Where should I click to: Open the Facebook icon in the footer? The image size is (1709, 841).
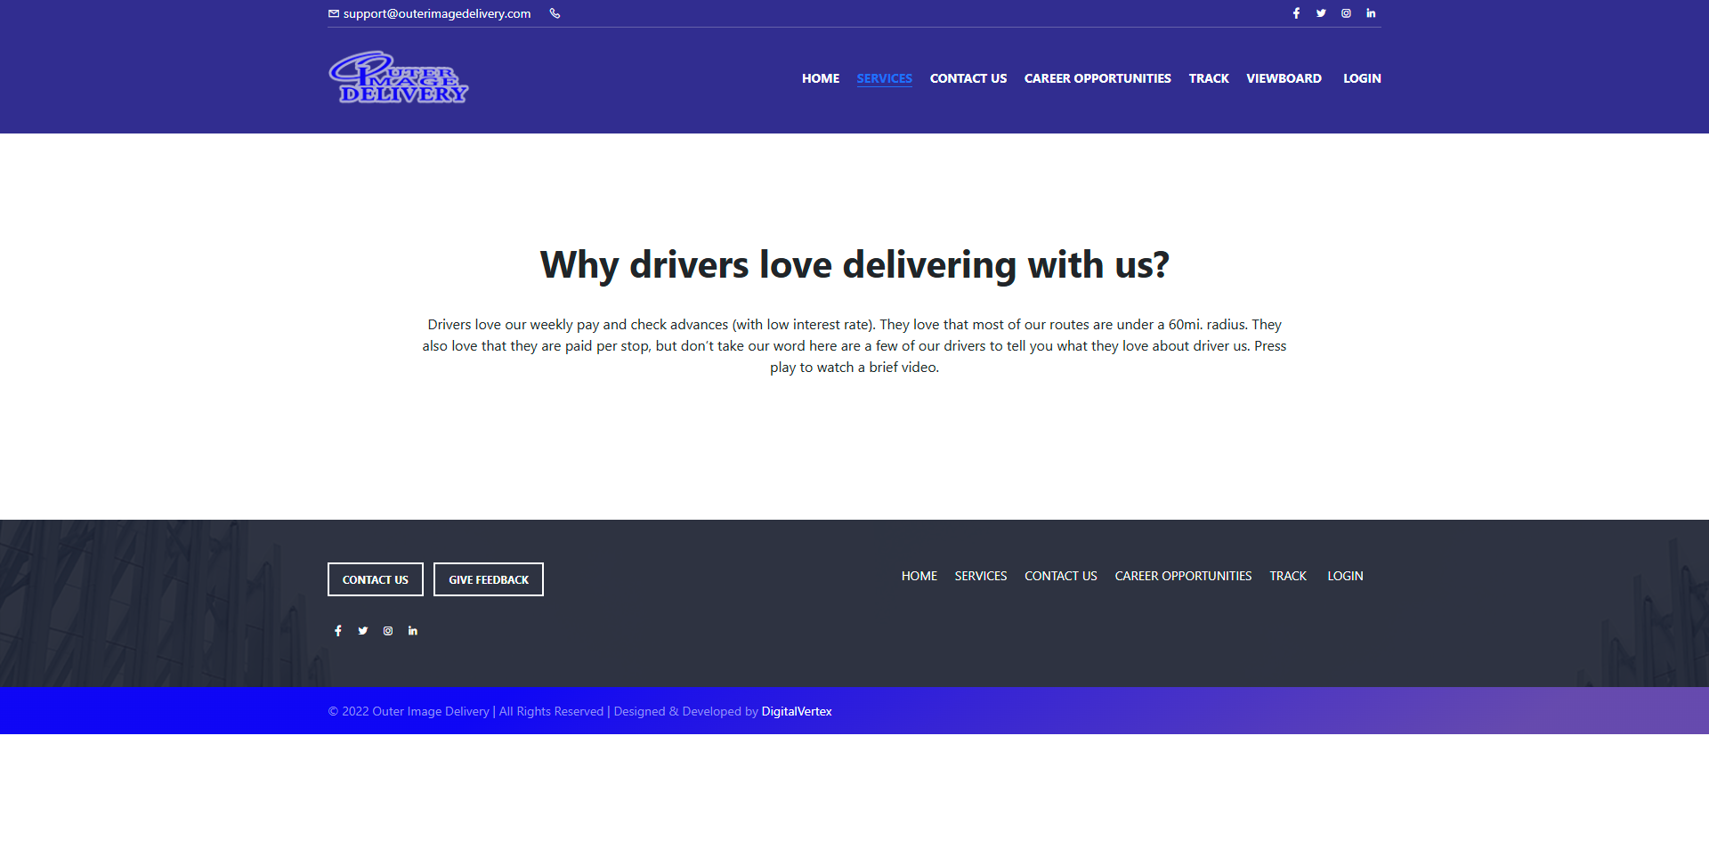coord(337,630)
